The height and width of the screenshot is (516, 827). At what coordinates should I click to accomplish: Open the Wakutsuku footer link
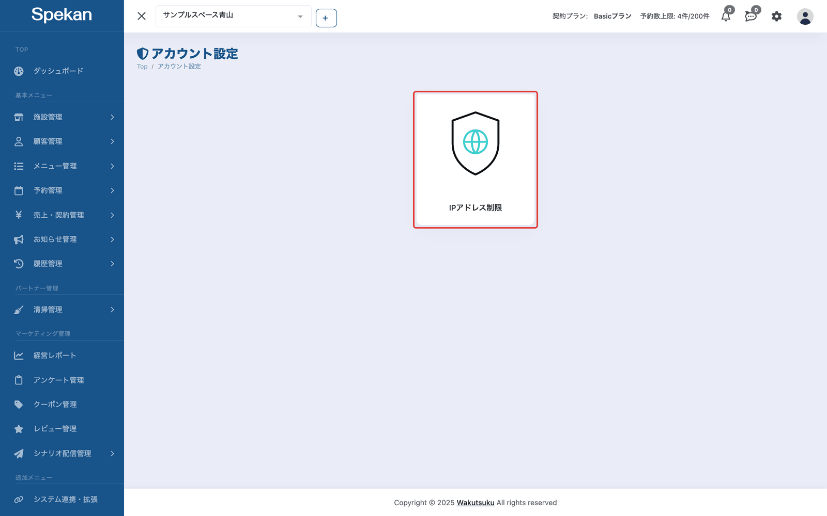476,503
